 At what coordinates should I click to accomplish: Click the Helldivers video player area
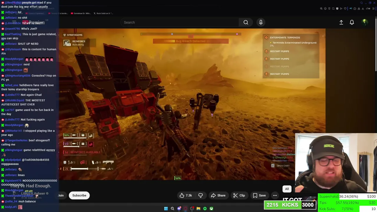tap(192, 104)
